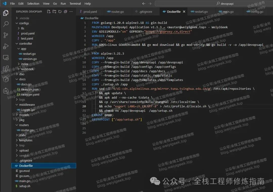
Task: Open swagger.json in the file tree
Action: (x=44, y=89)
